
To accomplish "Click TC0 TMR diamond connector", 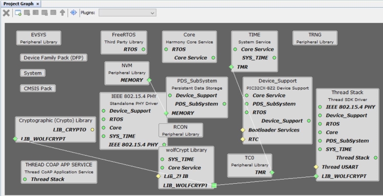I will tap(272, 172).
